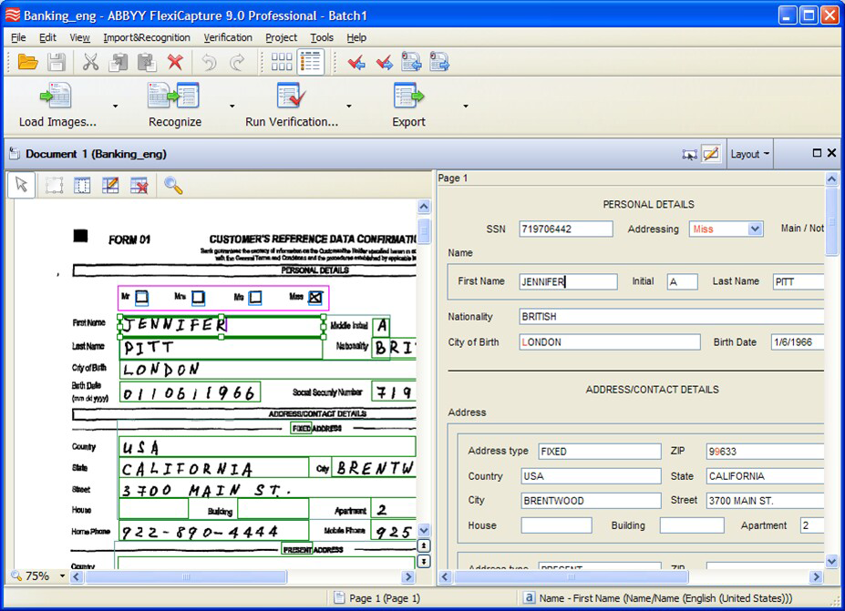The width and height of the screenshot is (845, 611).
Task: Expand the 75% zoom level dropdown
Action: 62,576
